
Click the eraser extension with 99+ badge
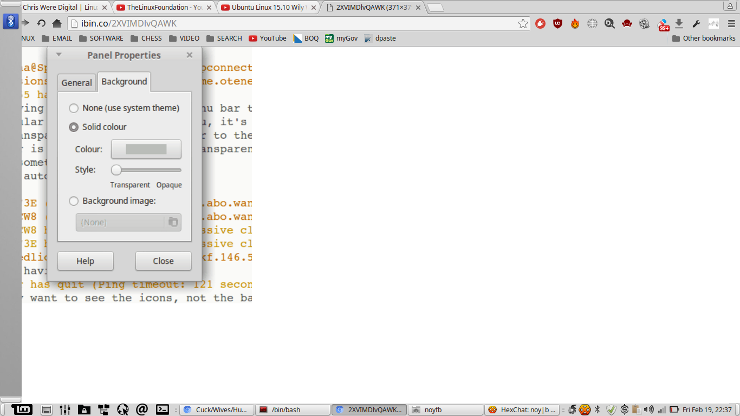(663, 24)
